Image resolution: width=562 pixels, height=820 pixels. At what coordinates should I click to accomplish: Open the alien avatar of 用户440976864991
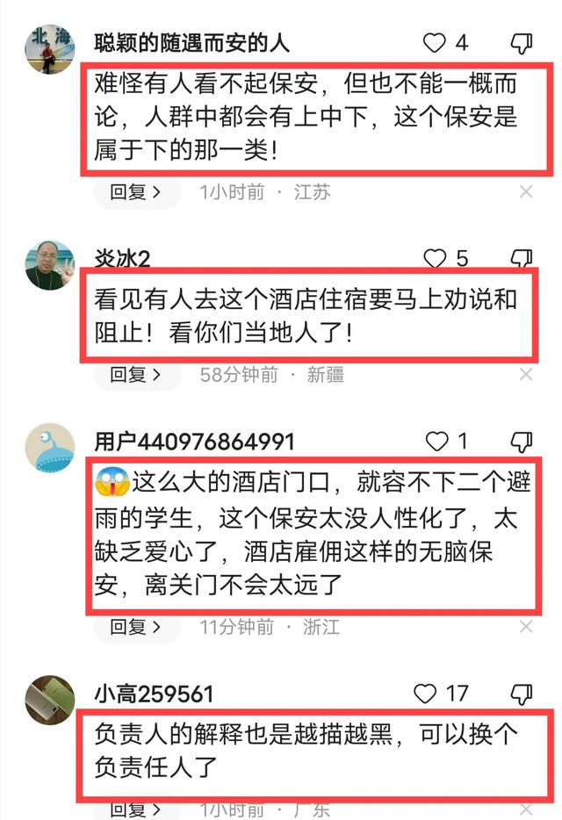tap(50, 448)
